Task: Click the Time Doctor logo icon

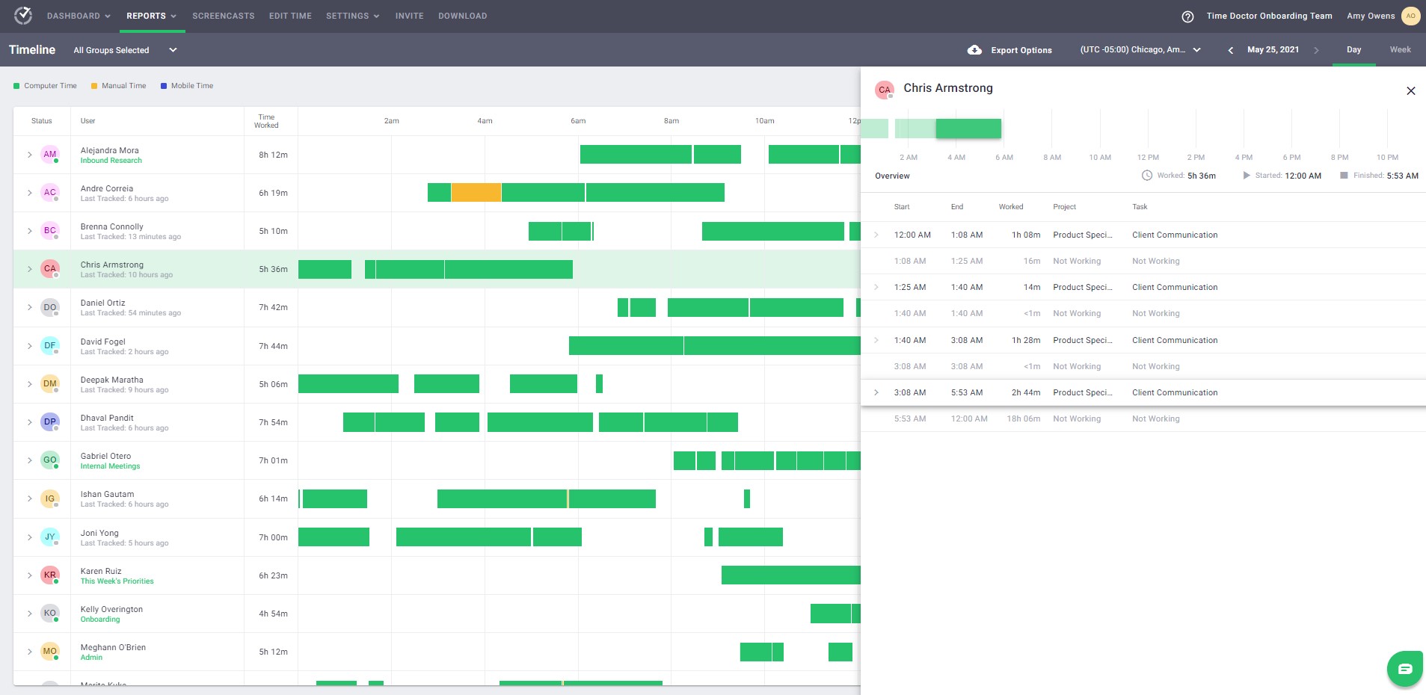Action: [x=23, y=15]
